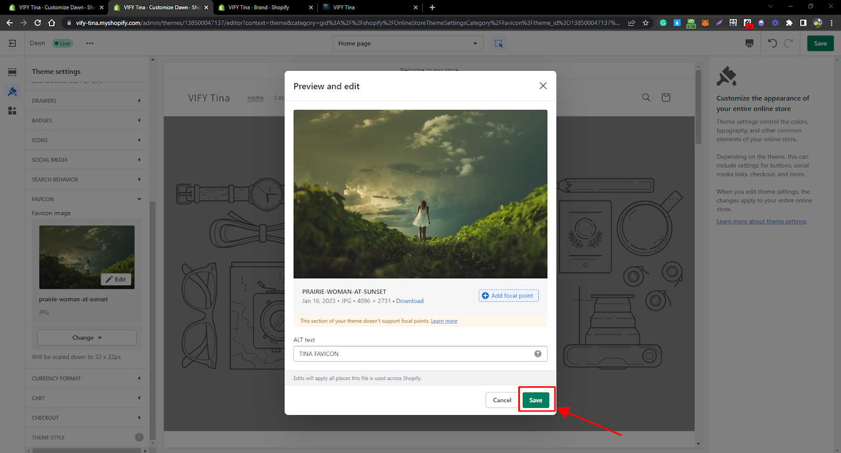
Task: Click the ALT text input field
Action: tap(420, 354)
